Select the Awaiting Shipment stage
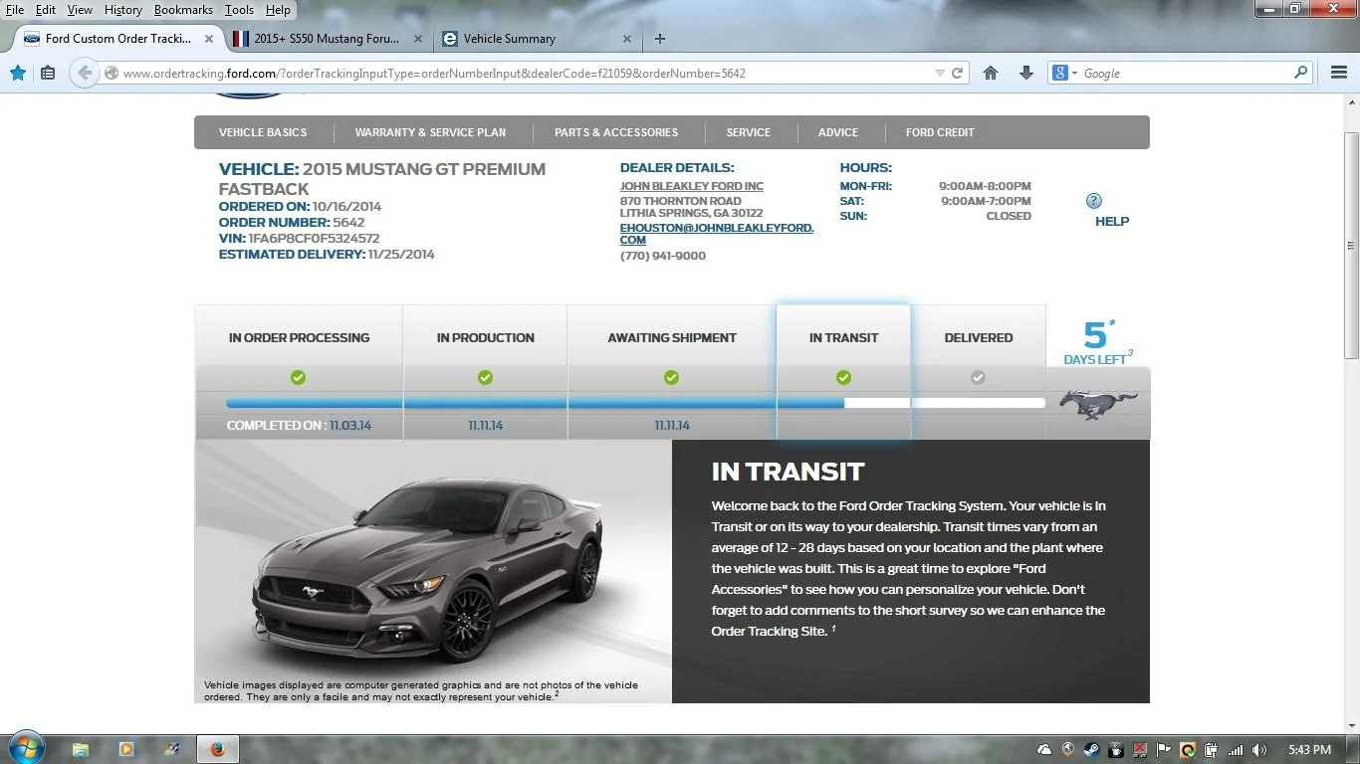The image size is (1360, 764). point(672,337)
